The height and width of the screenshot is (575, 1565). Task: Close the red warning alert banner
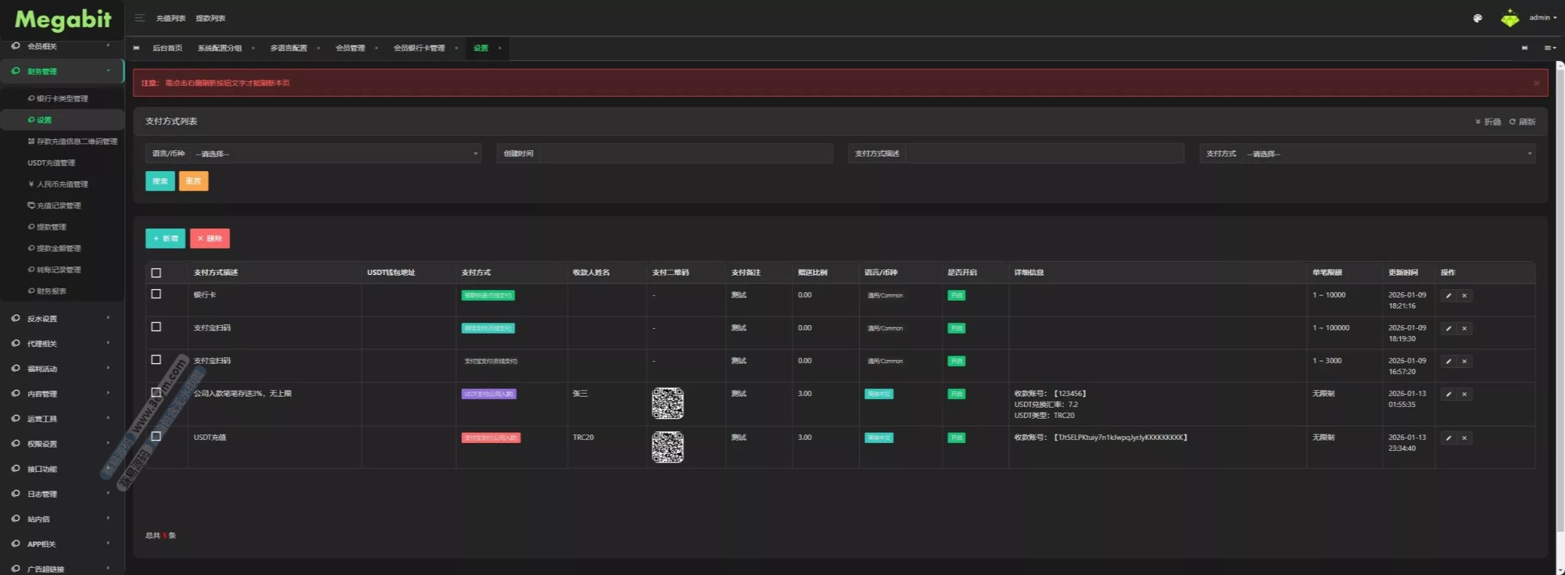pos(1536,83)
